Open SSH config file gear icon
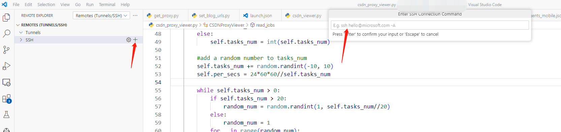This screenshot has width=561, height=132. (x=128, y=40)
